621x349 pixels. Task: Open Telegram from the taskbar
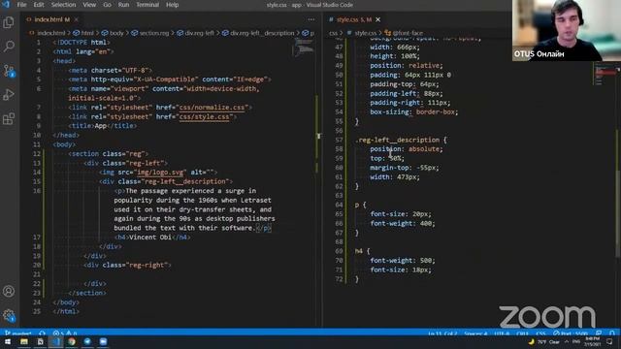click(87, 341)
